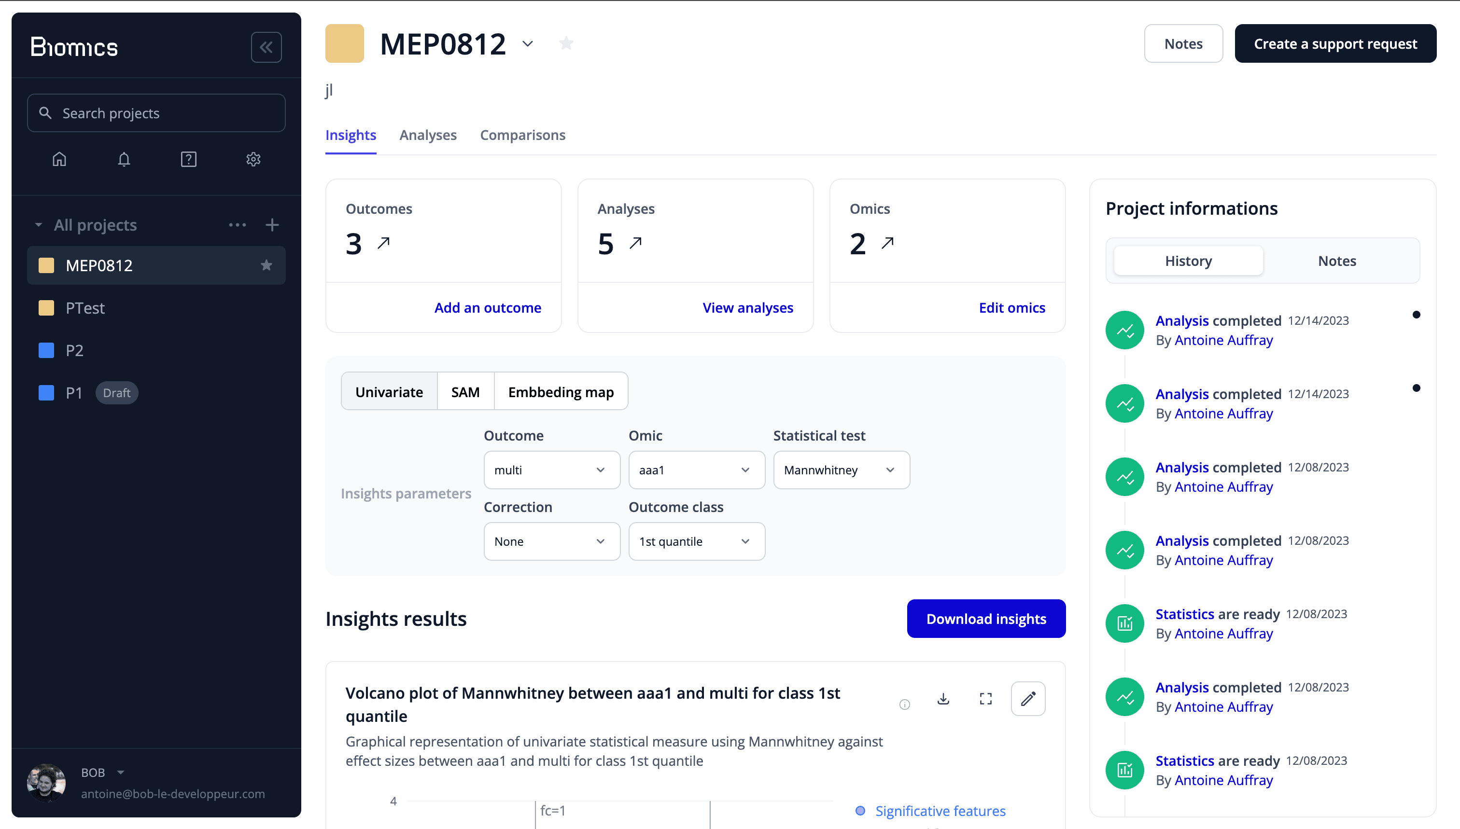Image resolution: width=1460 pixels, height=829 pixels.
Task: Open the settings gear icon
Action: (x=253, y=159)
